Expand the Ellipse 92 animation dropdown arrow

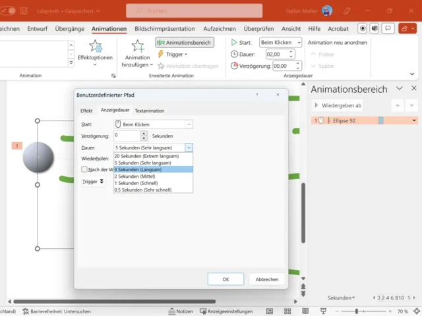point(414,120)
